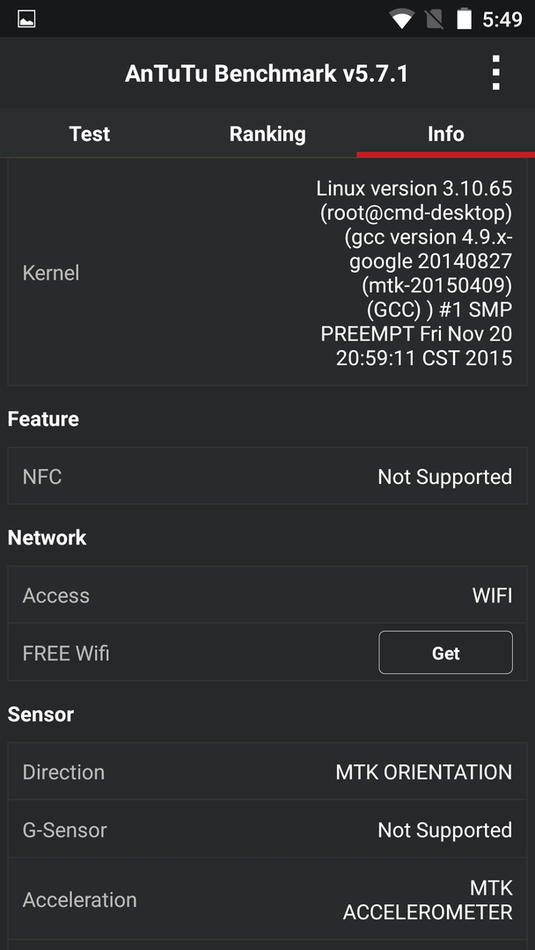Image resolution: width=535 pixels, height=950 pixels.
Task: Select the Info tab
Action: 445,134
